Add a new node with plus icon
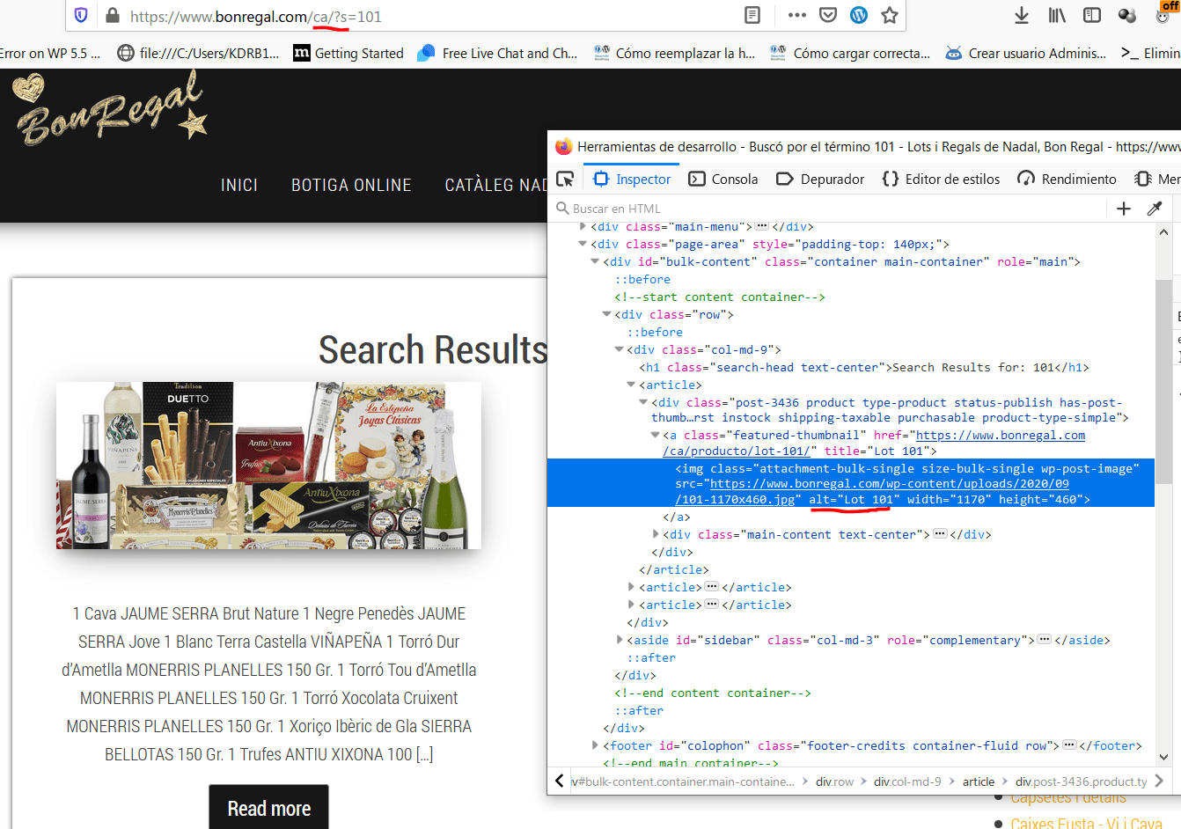This screenshot has width=1181, height=829. tap(1124, 209)
